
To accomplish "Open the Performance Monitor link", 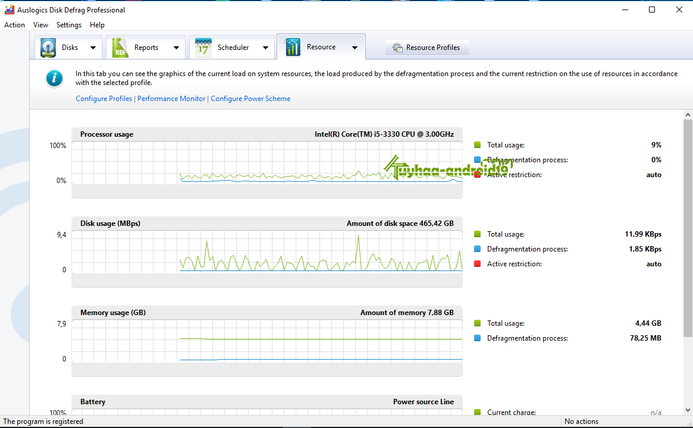I will 171,99.
